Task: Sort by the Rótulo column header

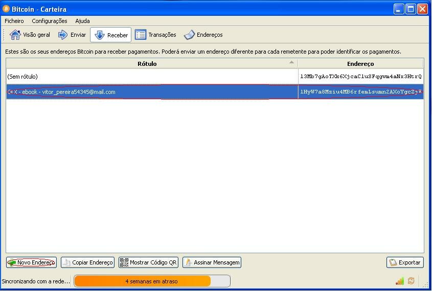Action: point(152,63)
